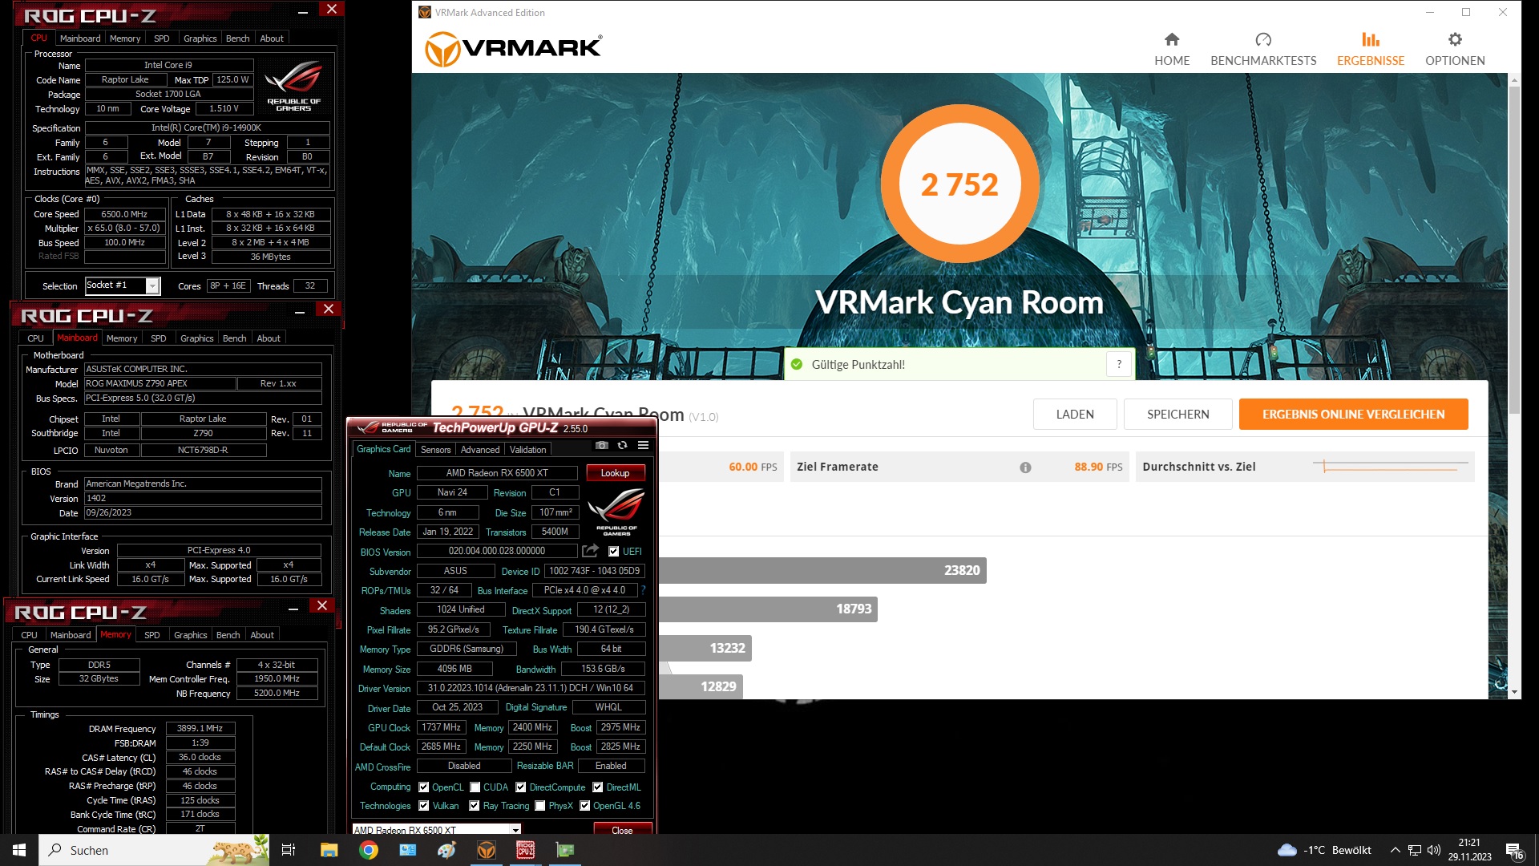
Task: Toggle the CUDA checkbox
Action: 475,787
